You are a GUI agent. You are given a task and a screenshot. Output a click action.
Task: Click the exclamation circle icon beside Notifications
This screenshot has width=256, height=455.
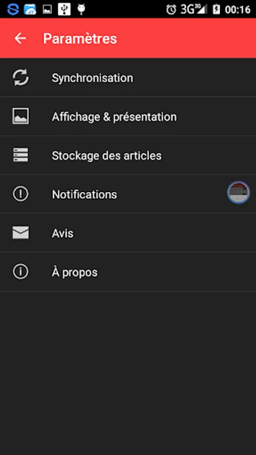(x=21, y=194)
